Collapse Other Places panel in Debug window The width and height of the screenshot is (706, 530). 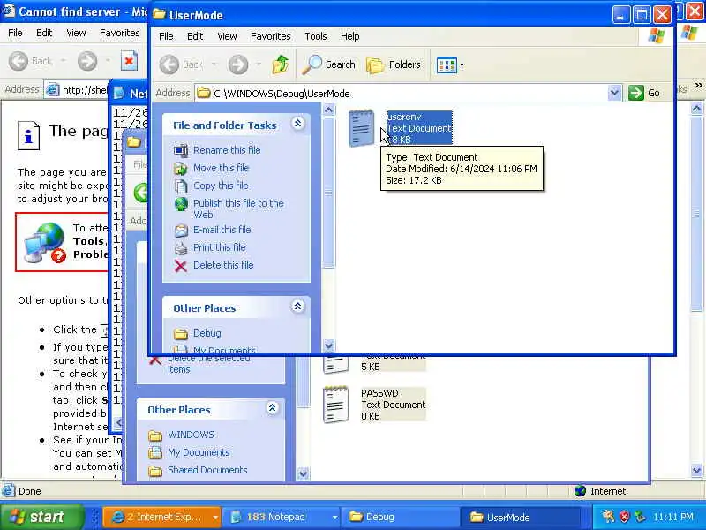click(x=273, y=408)
